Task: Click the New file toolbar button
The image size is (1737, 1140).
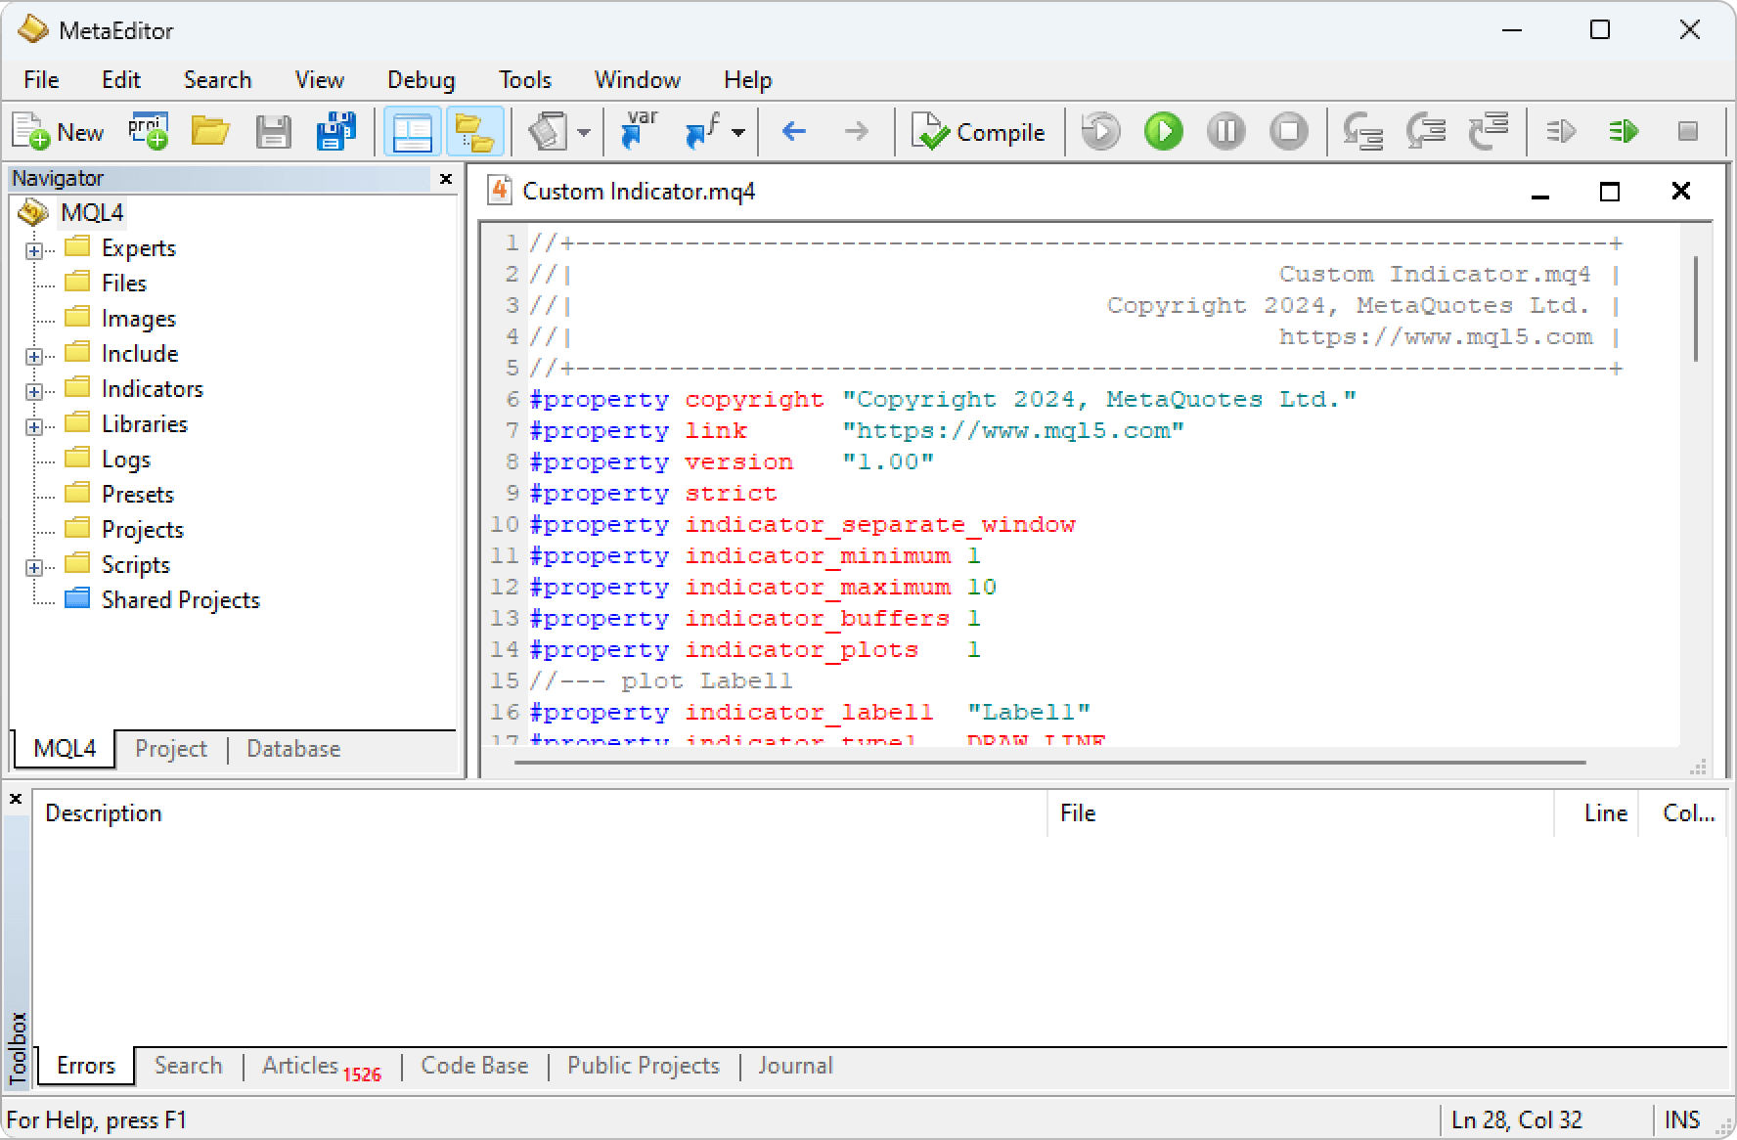Action: point(58,132)
